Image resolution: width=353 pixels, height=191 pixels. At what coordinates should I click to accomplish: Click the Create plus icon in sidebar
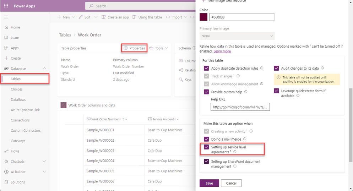click(6, 58)
